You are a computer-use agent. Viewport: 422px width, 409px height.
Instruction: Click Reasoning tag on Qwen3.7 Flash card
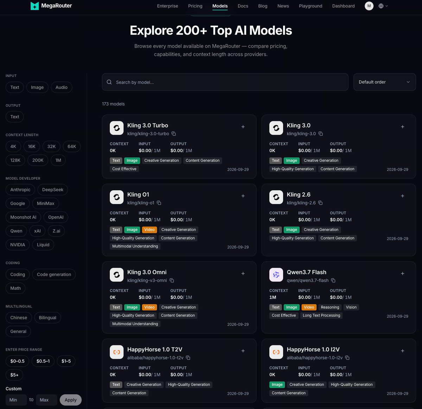click(x=330, y=307)
